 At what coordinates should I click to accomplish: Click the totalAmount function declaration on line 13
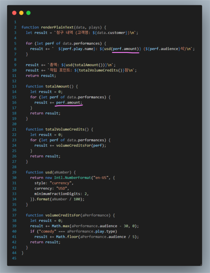[x=52, y=86]
